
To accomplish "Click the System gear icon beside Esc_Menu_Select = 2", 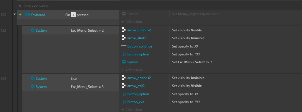I will pos(32,30).
